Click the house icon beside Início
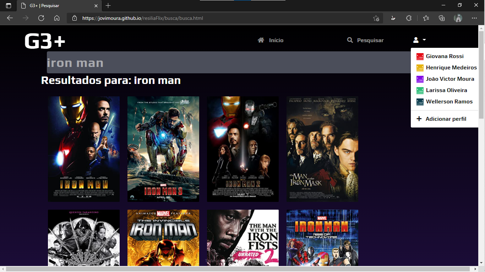Viewport: 485px width, 272px height. point(261,40)
